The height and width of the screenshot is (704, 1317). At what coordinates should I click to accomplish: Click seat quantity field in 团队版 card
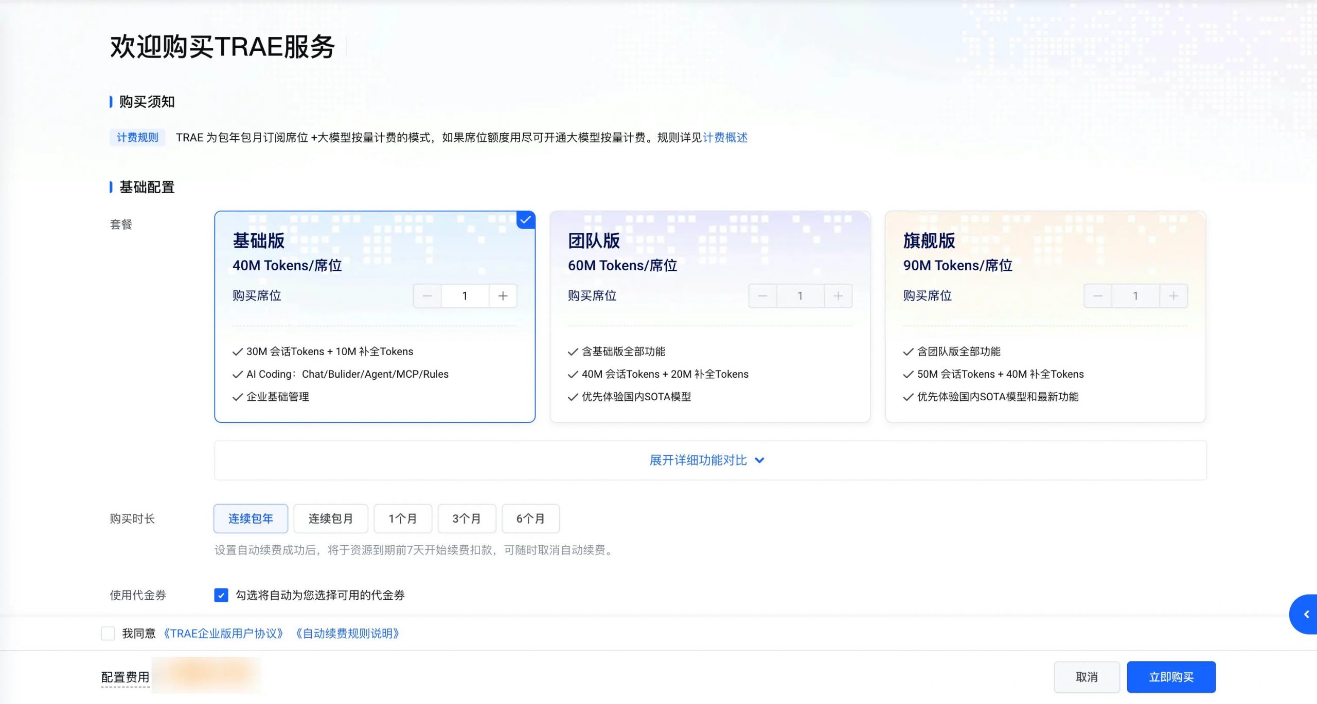(x=800, y=296)
